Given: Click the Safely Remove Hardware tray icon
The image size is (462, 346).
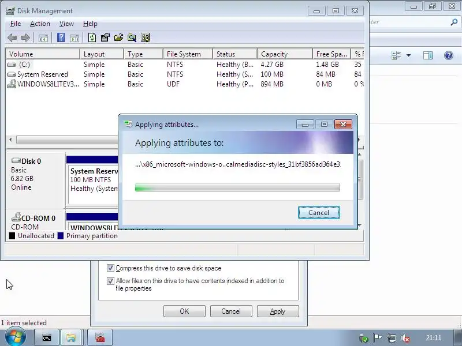Looking at the screenshot, I should (364, 339).
